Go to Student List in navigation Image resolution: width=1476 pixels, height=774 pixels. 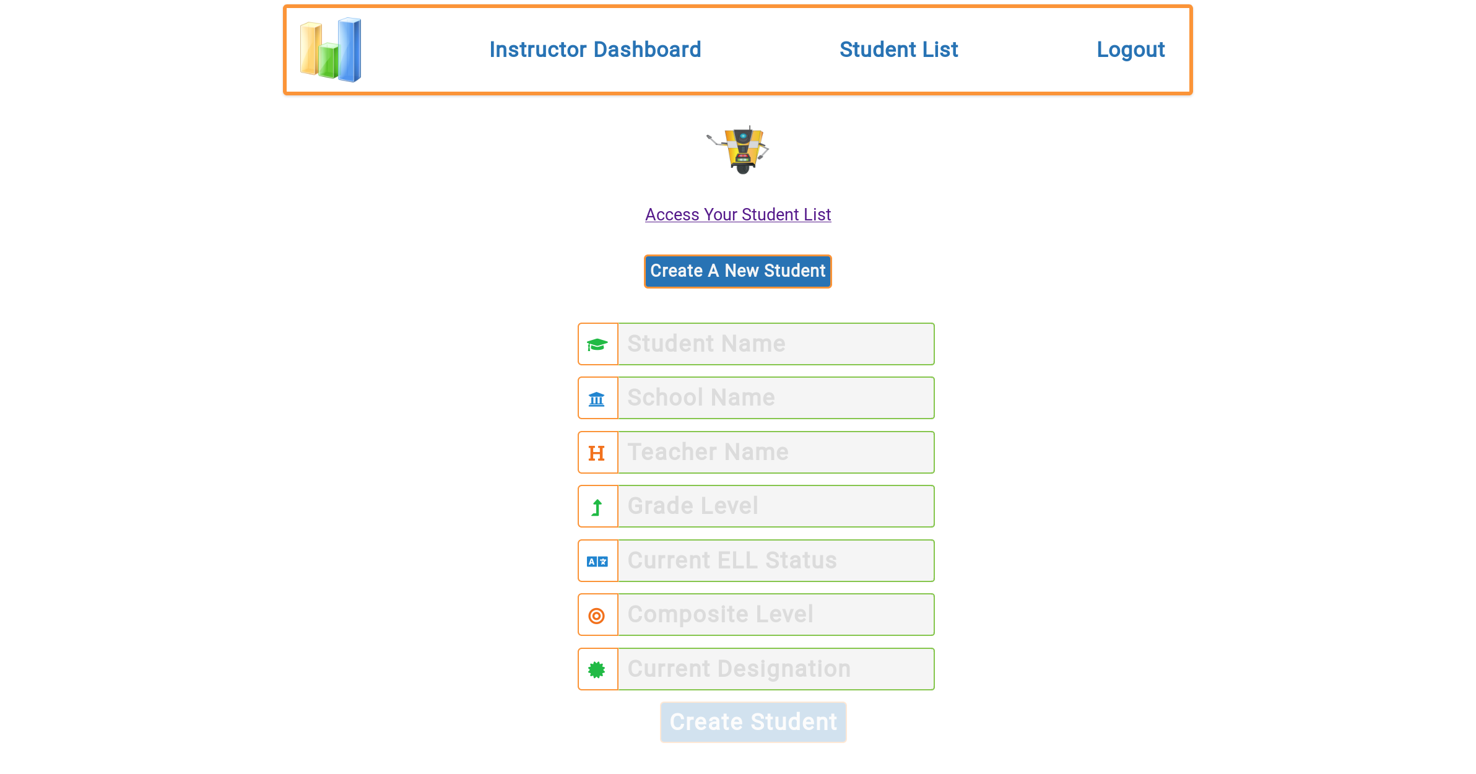(898, 50)
